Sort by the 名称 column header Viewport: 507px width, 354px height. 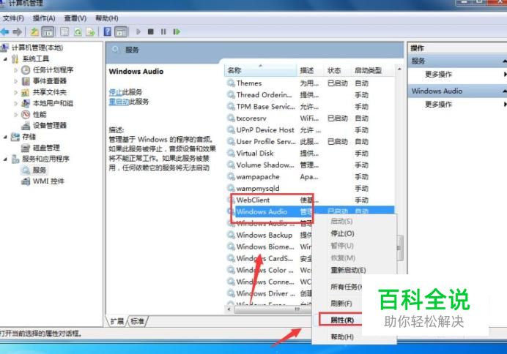260,70
